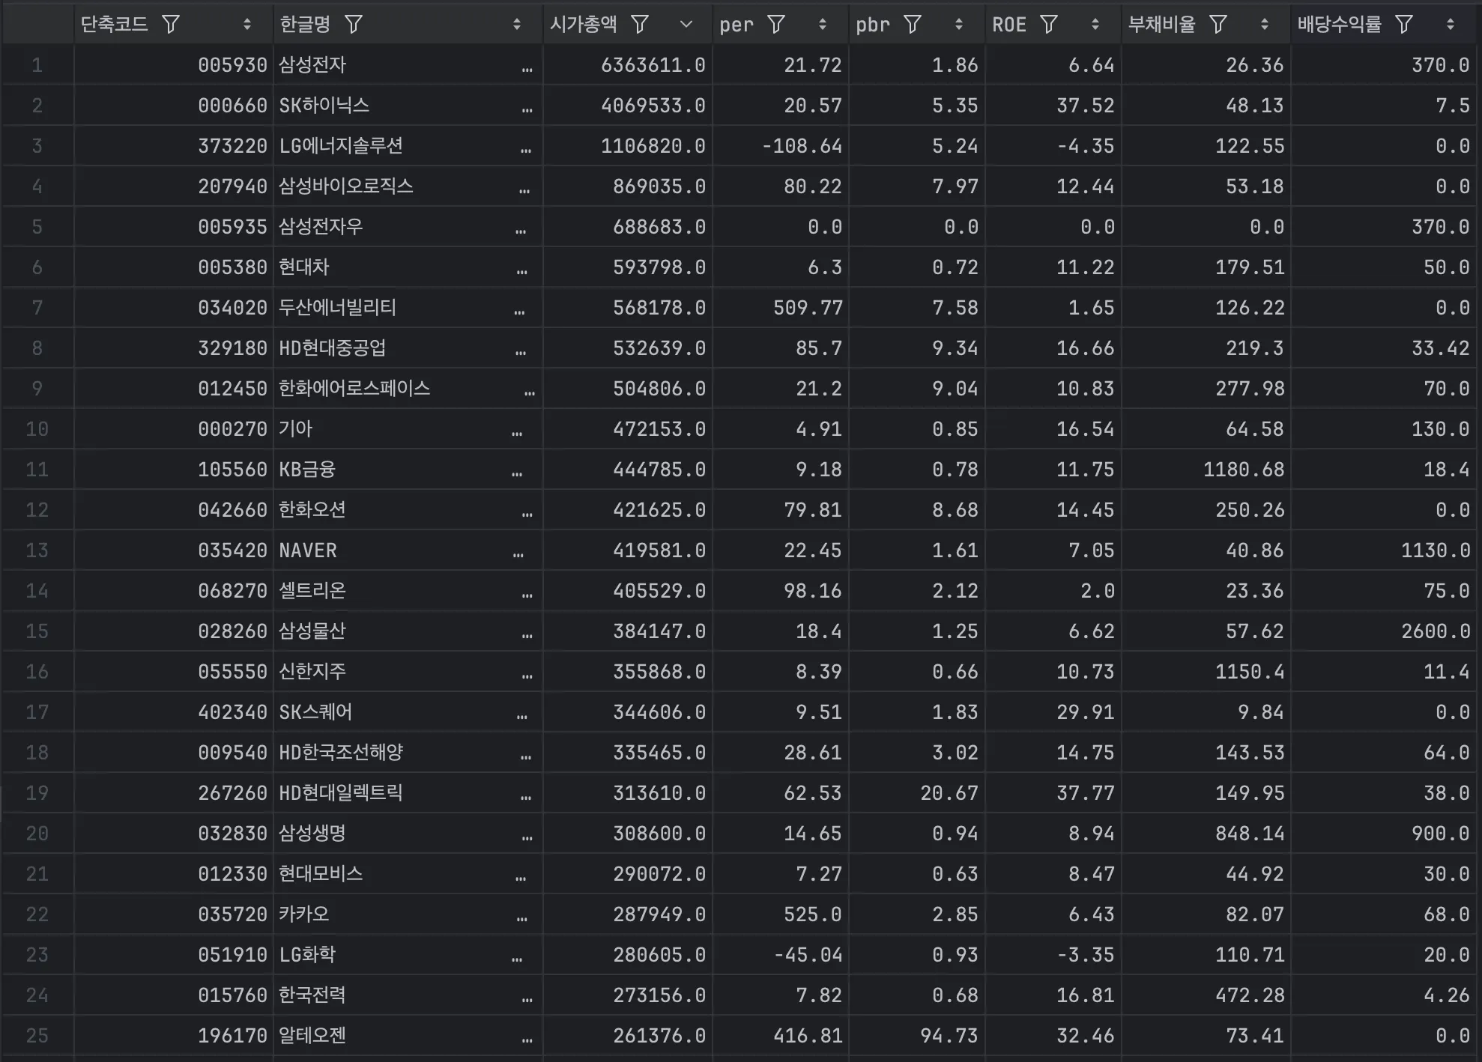Click descending sort chevron on 시가총액
1482x1062 pixels.
[x=686, y=25]
